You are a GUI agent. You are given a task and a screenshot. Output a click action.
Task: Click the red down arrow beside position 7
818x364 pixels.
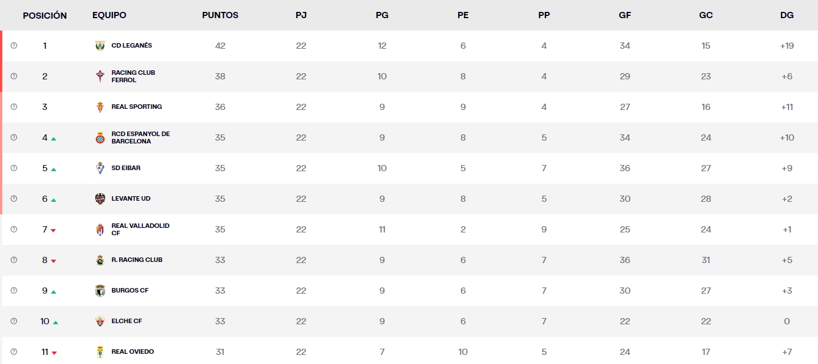(53, 231)
